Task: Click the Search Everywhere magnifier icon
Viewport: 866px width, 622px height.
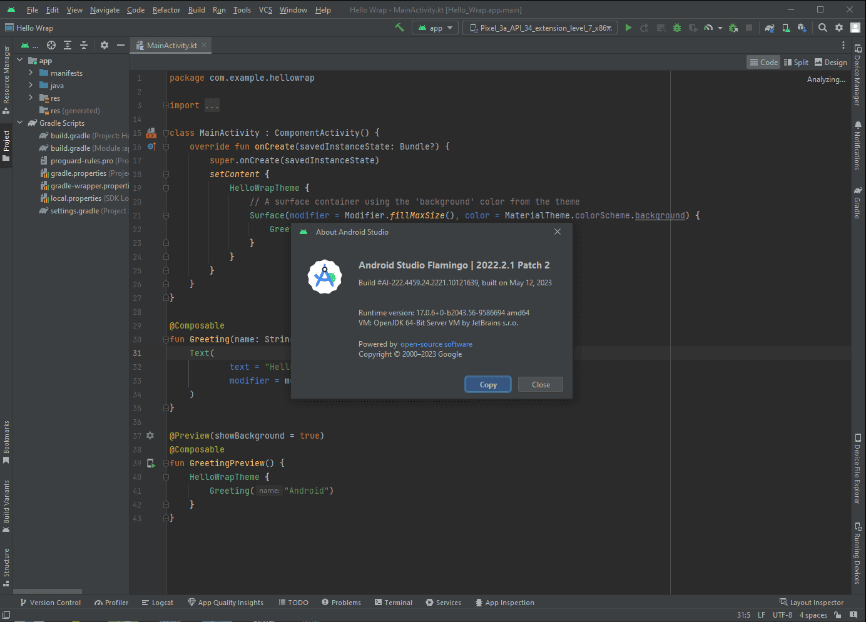Action: pos(823,28)
